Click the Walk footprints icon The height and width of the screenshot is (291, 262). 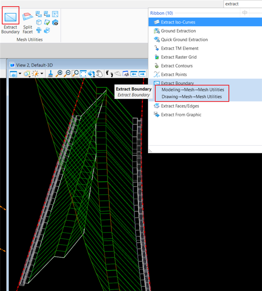tap(109, 74)
